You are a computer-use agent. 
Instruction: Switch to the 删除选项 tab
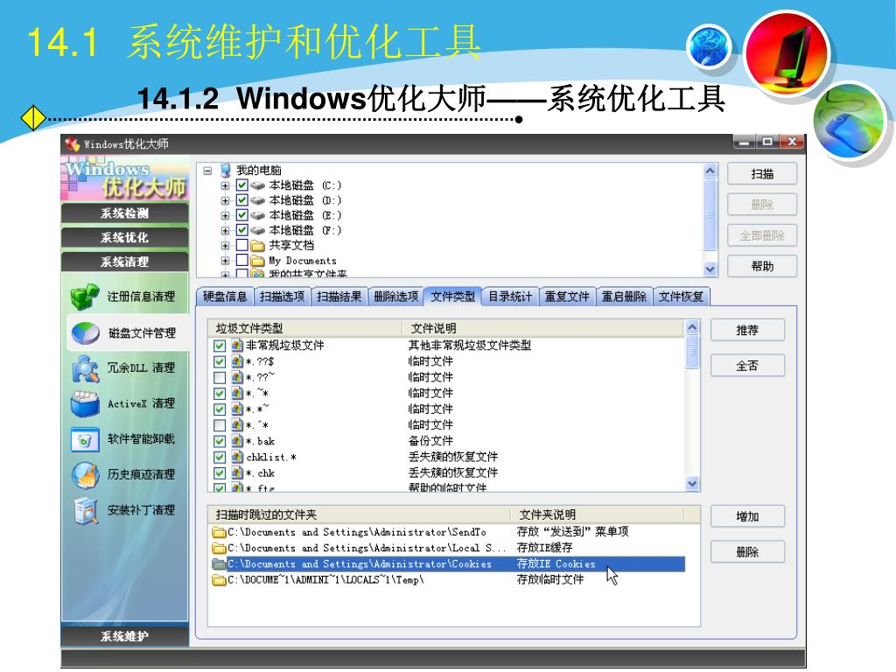coord(396,296)
